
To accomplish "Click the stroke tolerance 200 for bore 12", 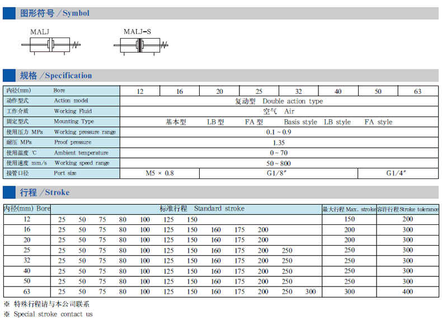I will [408, 219].
